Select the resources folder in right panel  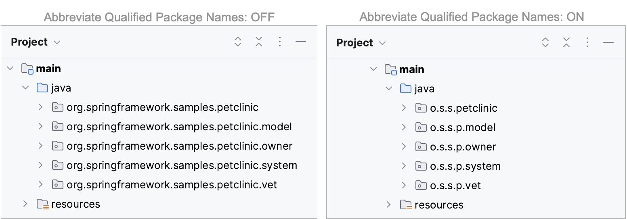coord(438,205)
